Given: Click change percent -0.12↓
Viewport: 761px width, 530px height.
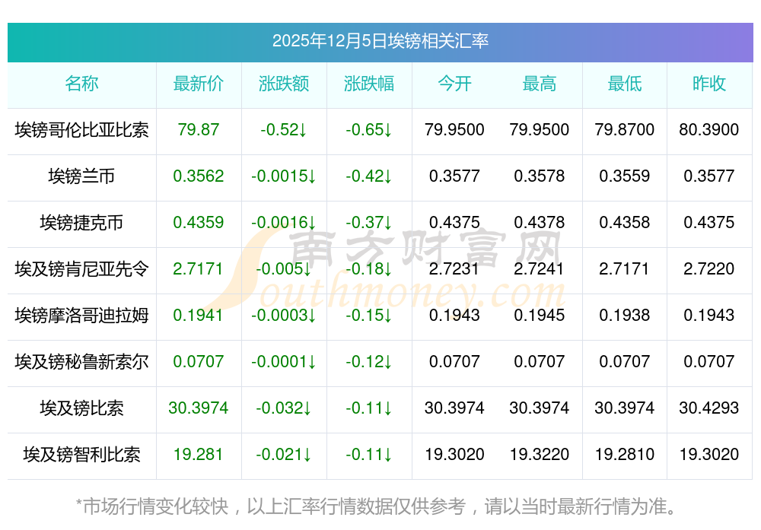Looking at the screenshot, I should coord(369,362).
